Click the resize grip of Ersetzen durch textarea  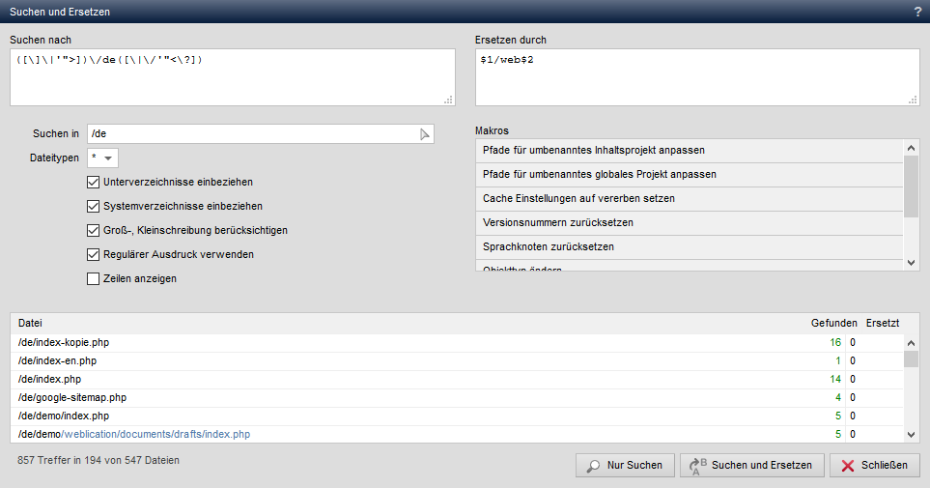pyautogui.click(x=913, y=100)
